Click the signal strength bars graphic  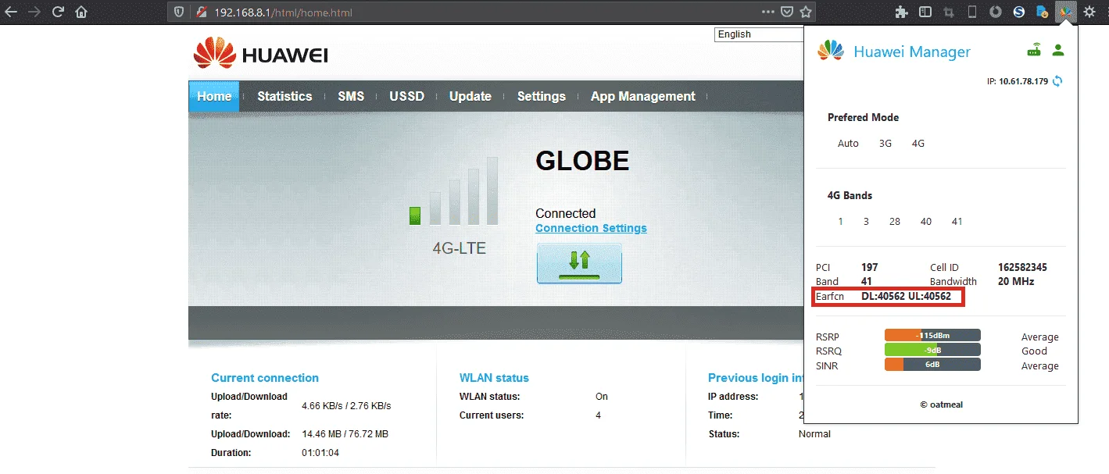[453, 191]
